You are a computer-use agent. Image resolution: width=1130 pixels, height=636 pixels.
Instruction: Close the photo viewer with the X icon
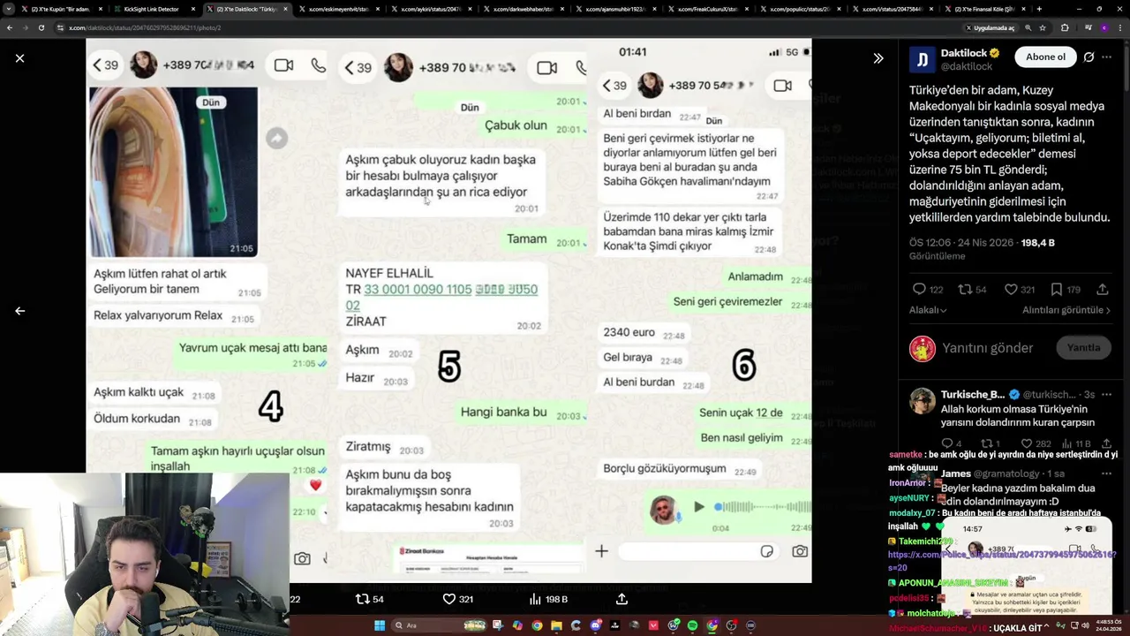19,58
